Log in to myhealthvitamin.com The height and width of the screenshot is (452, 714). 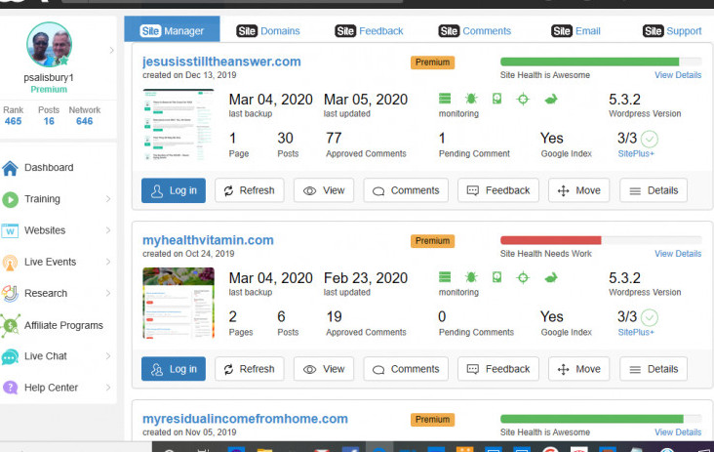click(x=174, y=369)
